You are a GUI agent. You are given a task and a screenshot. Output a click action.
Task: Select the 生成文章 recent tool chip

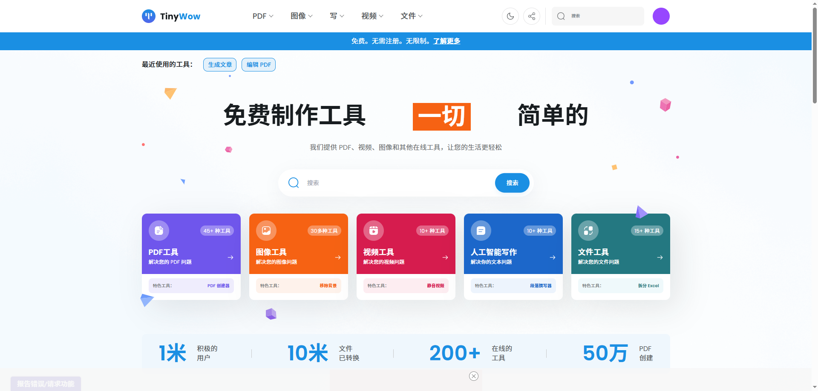pyautogui.click(x=220, y=65)
